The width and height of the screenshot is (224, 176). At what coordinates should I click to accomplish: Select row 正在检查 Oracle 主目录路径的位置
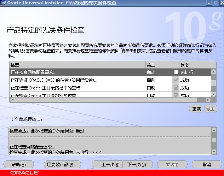click(110, 95)
